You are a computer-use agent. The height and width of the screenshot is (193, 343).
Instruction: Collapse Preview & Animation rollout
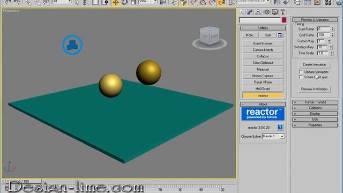[x=315, y=20]
